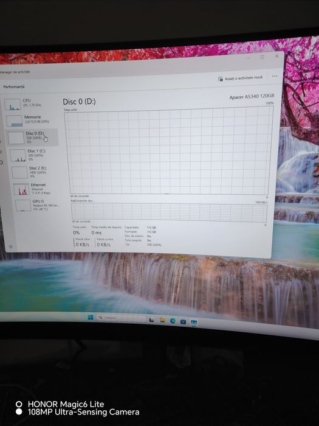Screen dimensions: 319x426
Task: Click the Memorie usage thumbnail graph
Action: pos(14,121)
